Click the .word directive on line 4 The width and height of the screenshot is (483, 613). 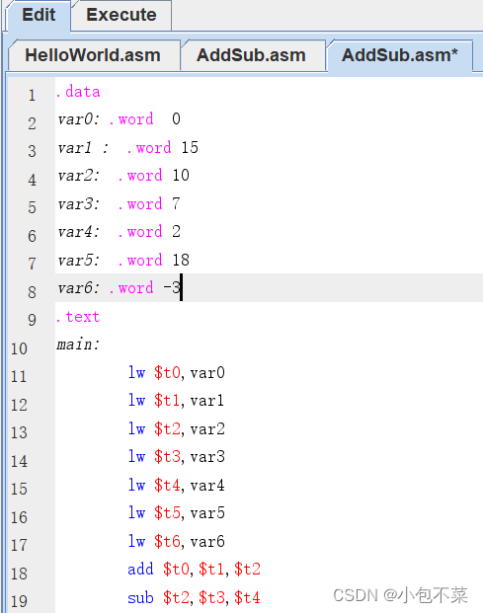point(140,176)
